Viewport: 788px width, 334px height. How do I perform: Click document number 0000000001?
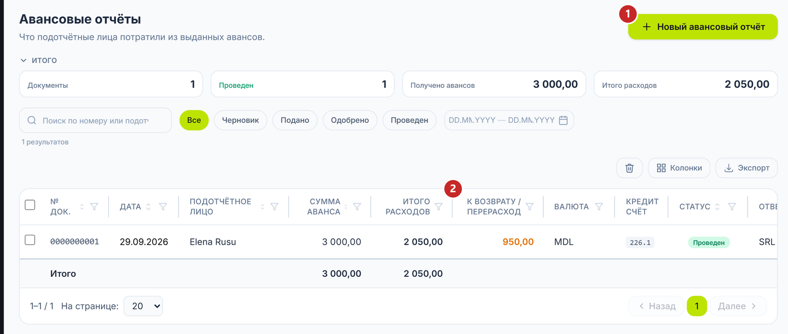click(x=75, y=242)
